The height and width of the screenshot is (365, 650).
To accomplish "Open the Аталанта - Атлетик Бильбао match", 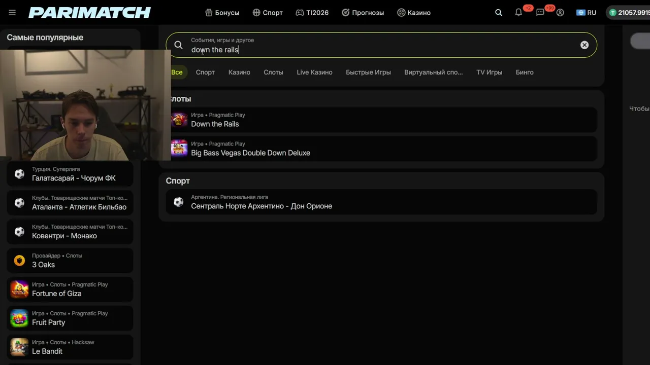I will tap(70, 203).
